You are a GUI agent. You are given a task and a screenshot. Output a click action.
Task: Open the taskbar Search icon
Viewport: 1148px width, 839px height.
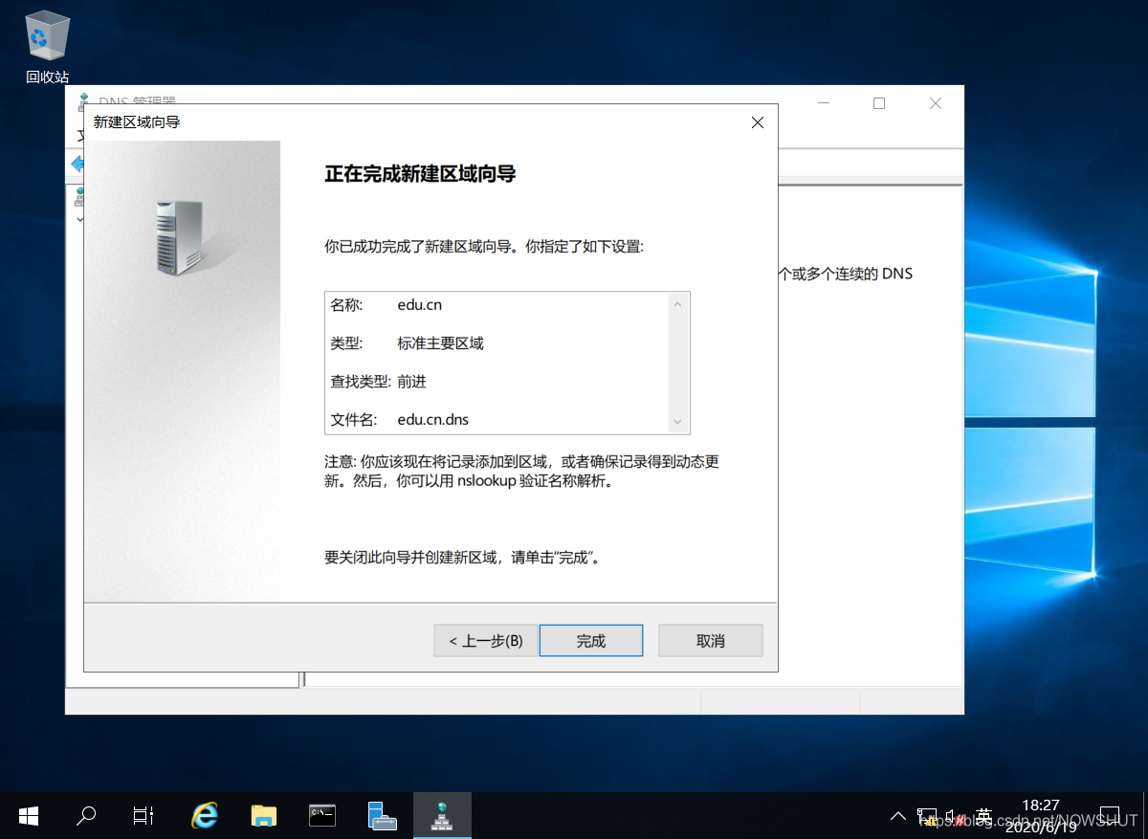coord(85,815)
